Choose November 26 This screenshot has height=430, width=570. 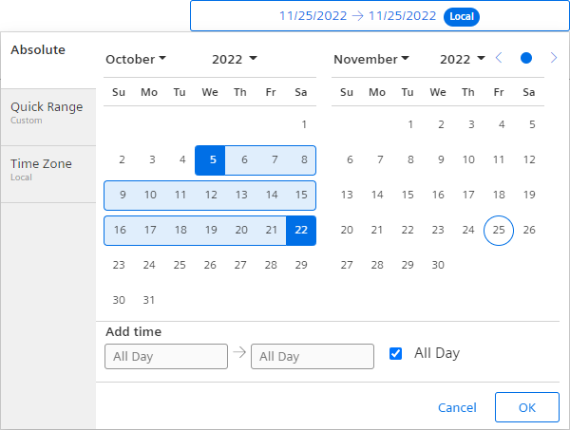[x=529, y=231]
